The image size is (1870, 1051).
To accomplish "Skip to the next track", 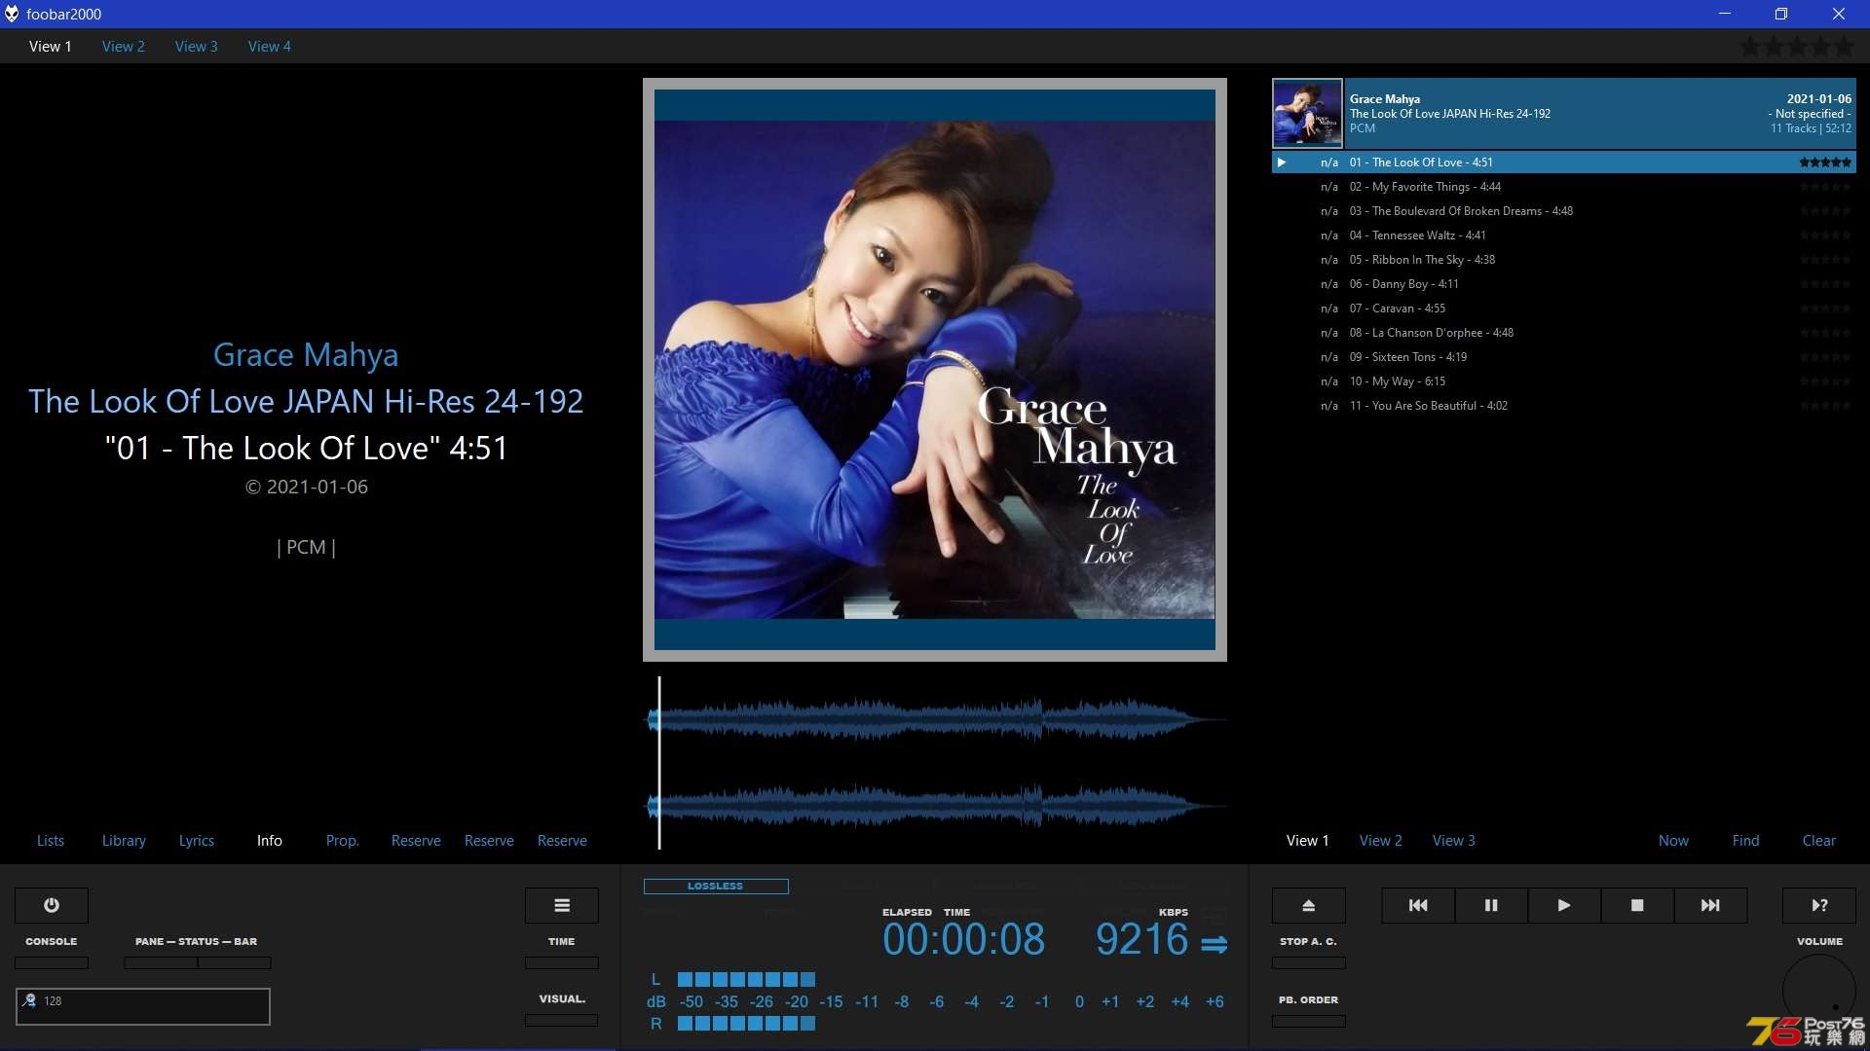I will click(1710, 905).
